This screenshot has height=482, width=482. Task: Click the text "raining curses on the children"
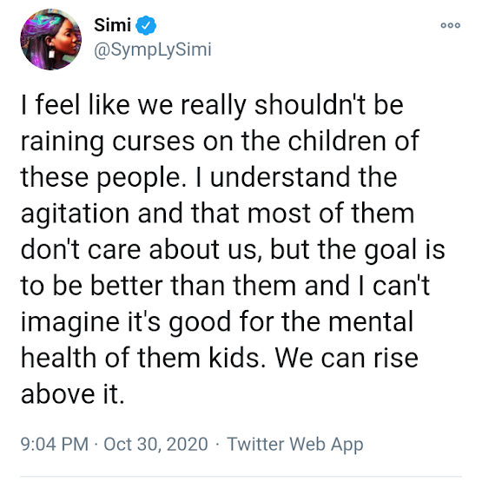tap(204, 142)
